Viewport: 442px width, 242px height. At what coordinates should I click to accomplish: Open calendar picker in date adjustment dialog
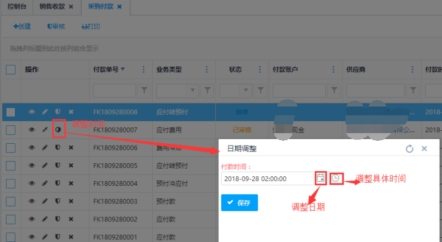pos(321,178)
